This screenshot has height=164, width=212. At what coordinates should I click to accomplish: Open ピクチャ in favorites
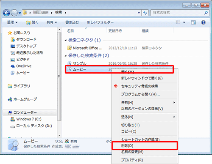pos(20,60)
